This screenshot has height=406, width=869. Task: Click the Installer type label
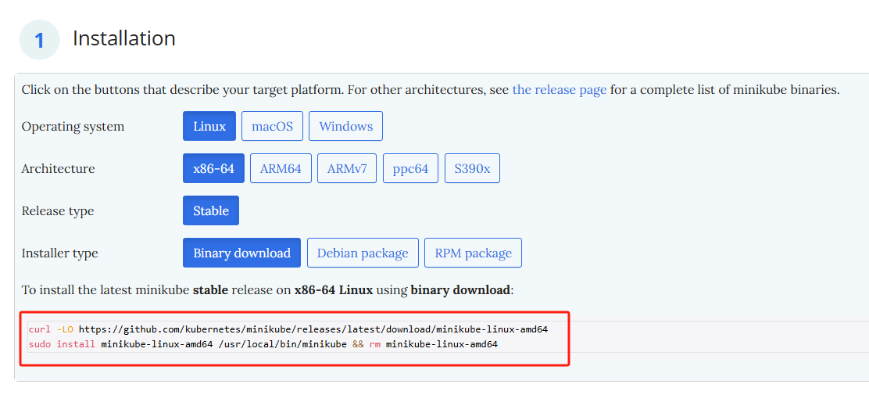pyautogui.click(x=60, y=253)
